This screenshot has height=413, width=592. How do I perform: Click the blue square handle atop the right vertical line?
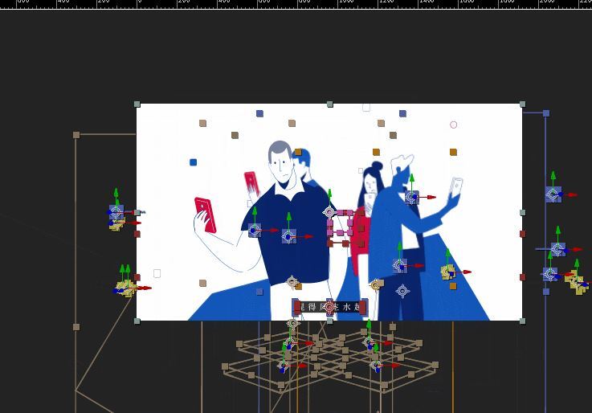[546, 113]
